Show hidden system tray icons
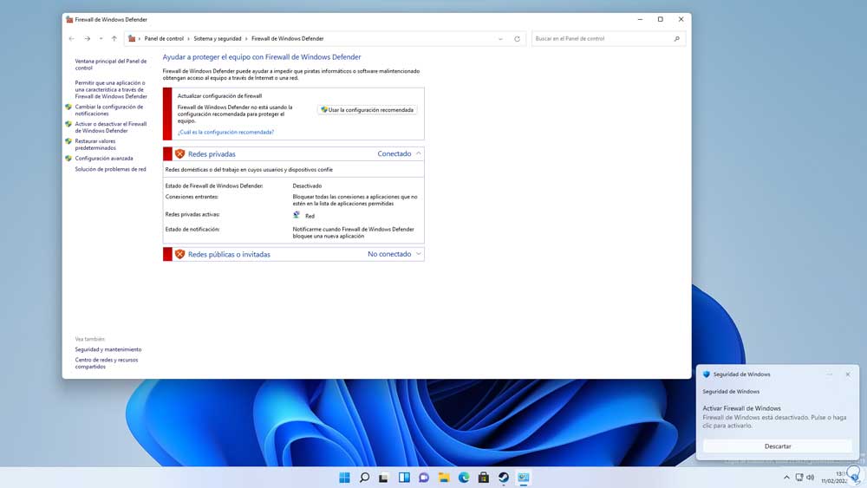This screenshot has width=867, height=488. click(x=786, y=478)
